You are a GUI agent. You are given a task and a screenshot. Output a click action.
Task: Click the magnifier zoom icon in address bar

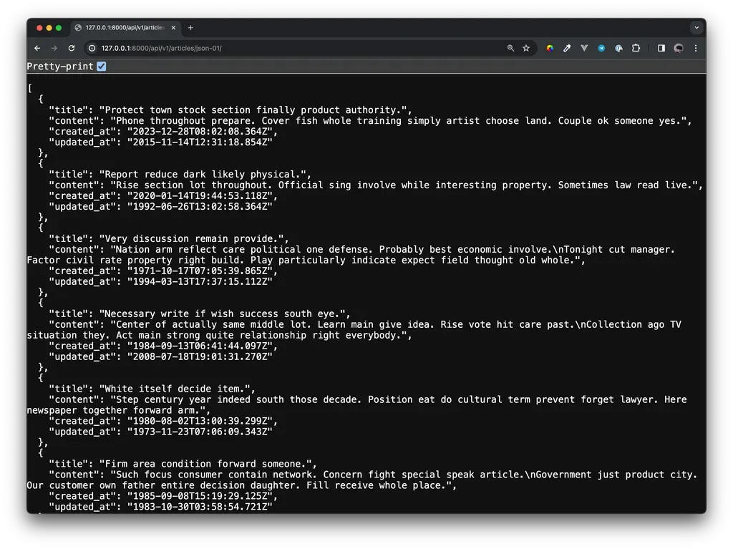[x=510, y=48]
